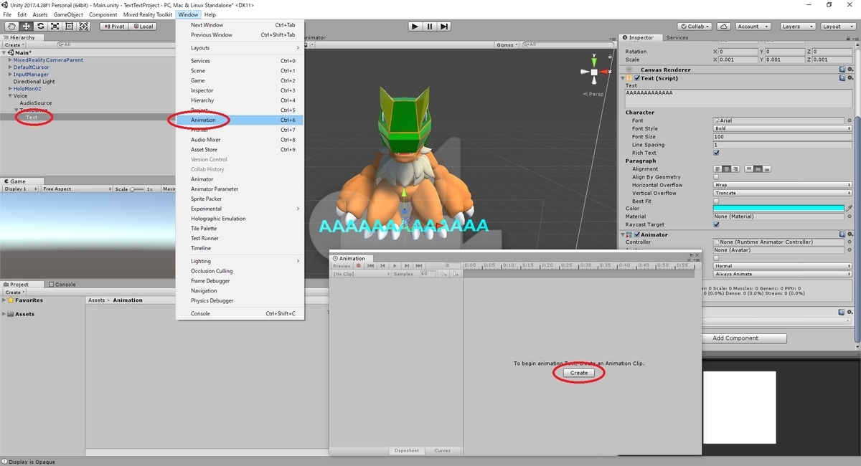Toggle the Raycast Target checkbox

coord(716,224)
